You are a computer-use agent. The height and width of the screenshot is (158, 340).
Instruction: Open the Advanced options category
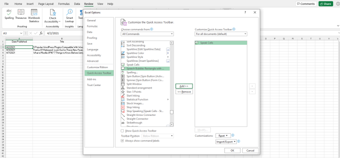(x=99, y=61)
